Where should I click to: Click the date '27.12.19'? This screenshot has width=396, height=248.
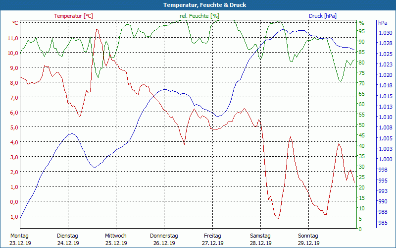coord(213,243)
